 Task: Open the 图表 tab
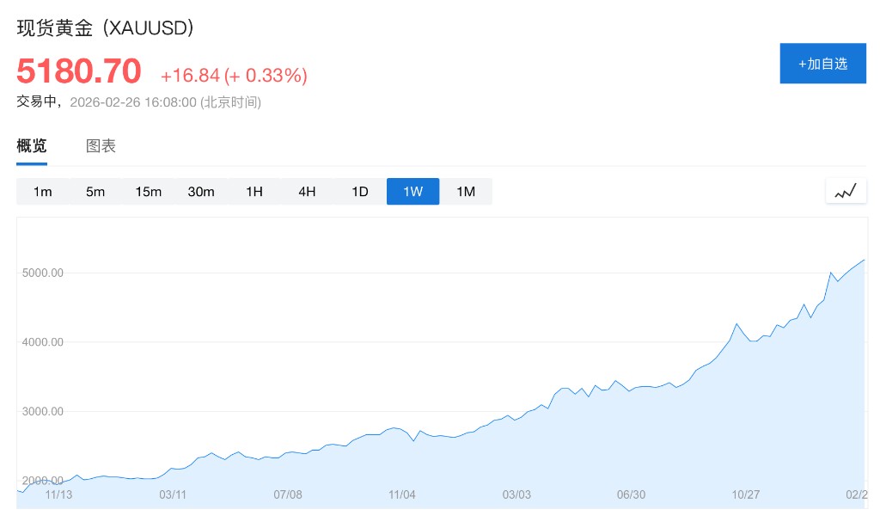(x=101, y=146)
